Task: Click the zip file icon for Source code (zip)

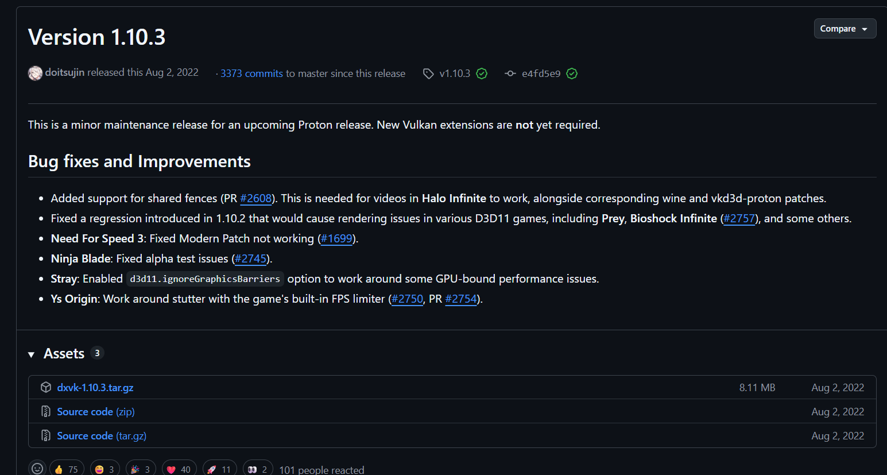Action: coord(46,411)
